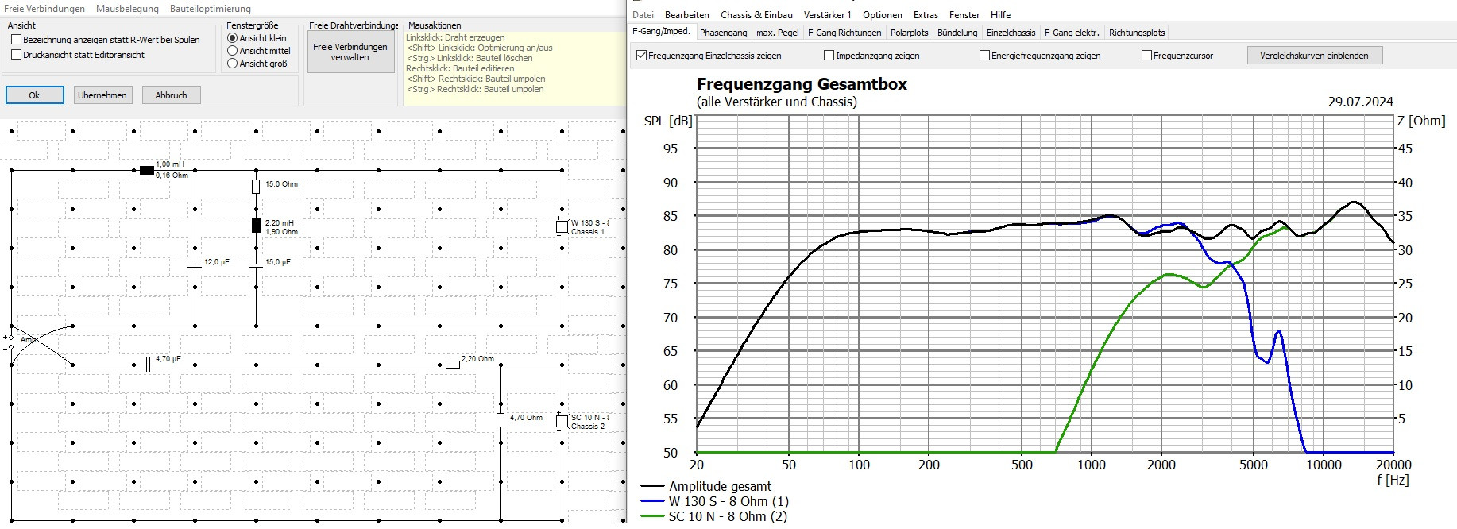Click the Vergleichskurven einblenden button

[x=1314, y=56]
